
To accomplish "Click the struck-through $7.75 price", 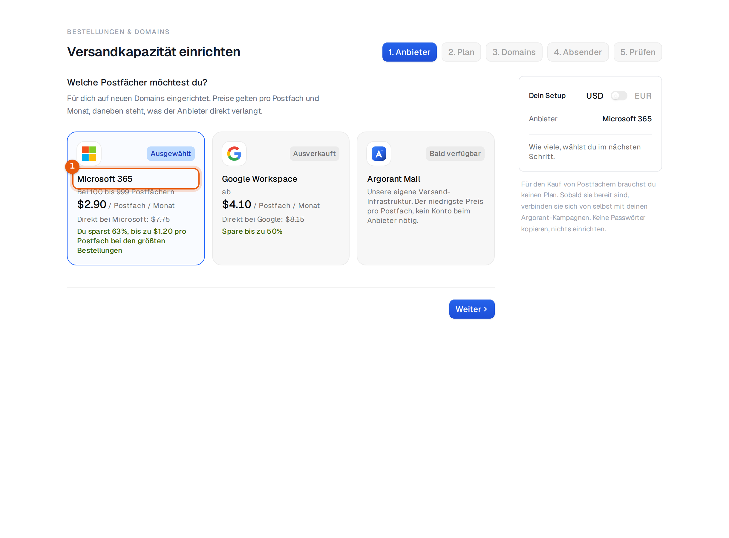I will pos(160,219).
